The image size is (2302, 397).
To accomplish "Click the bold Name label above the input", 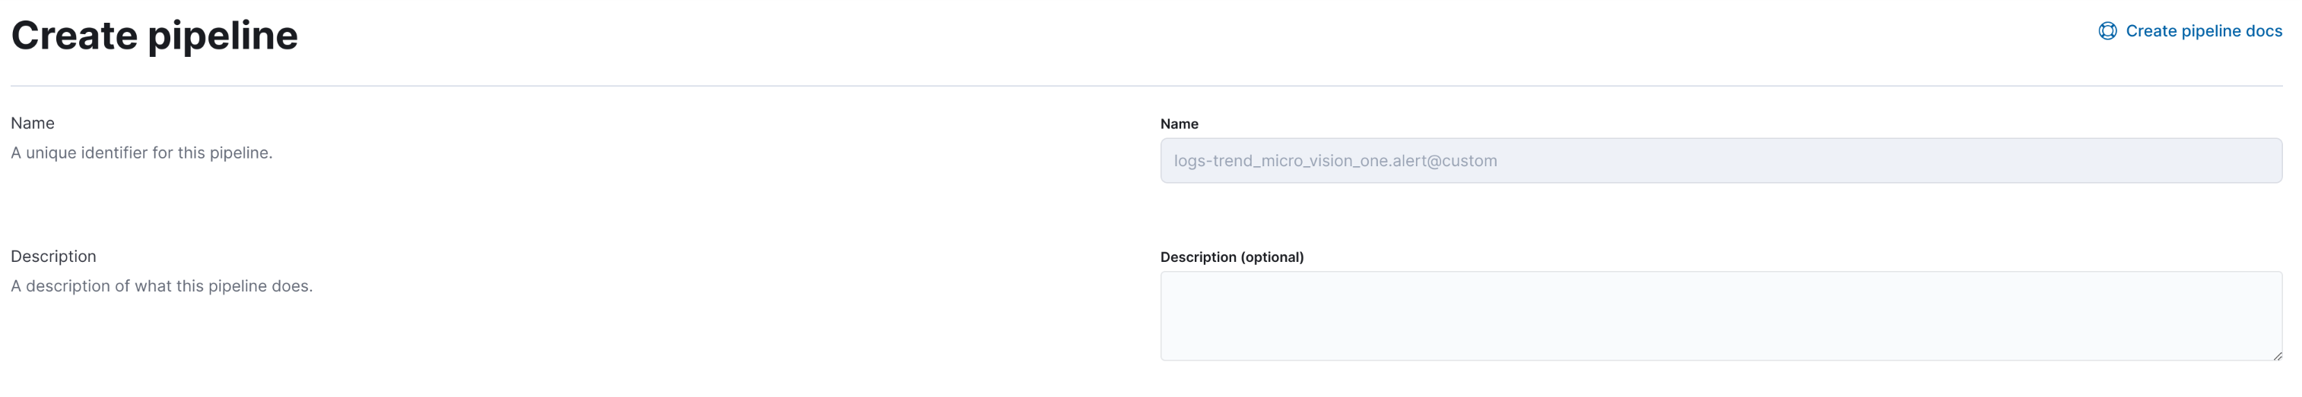I will (1179, 124).
